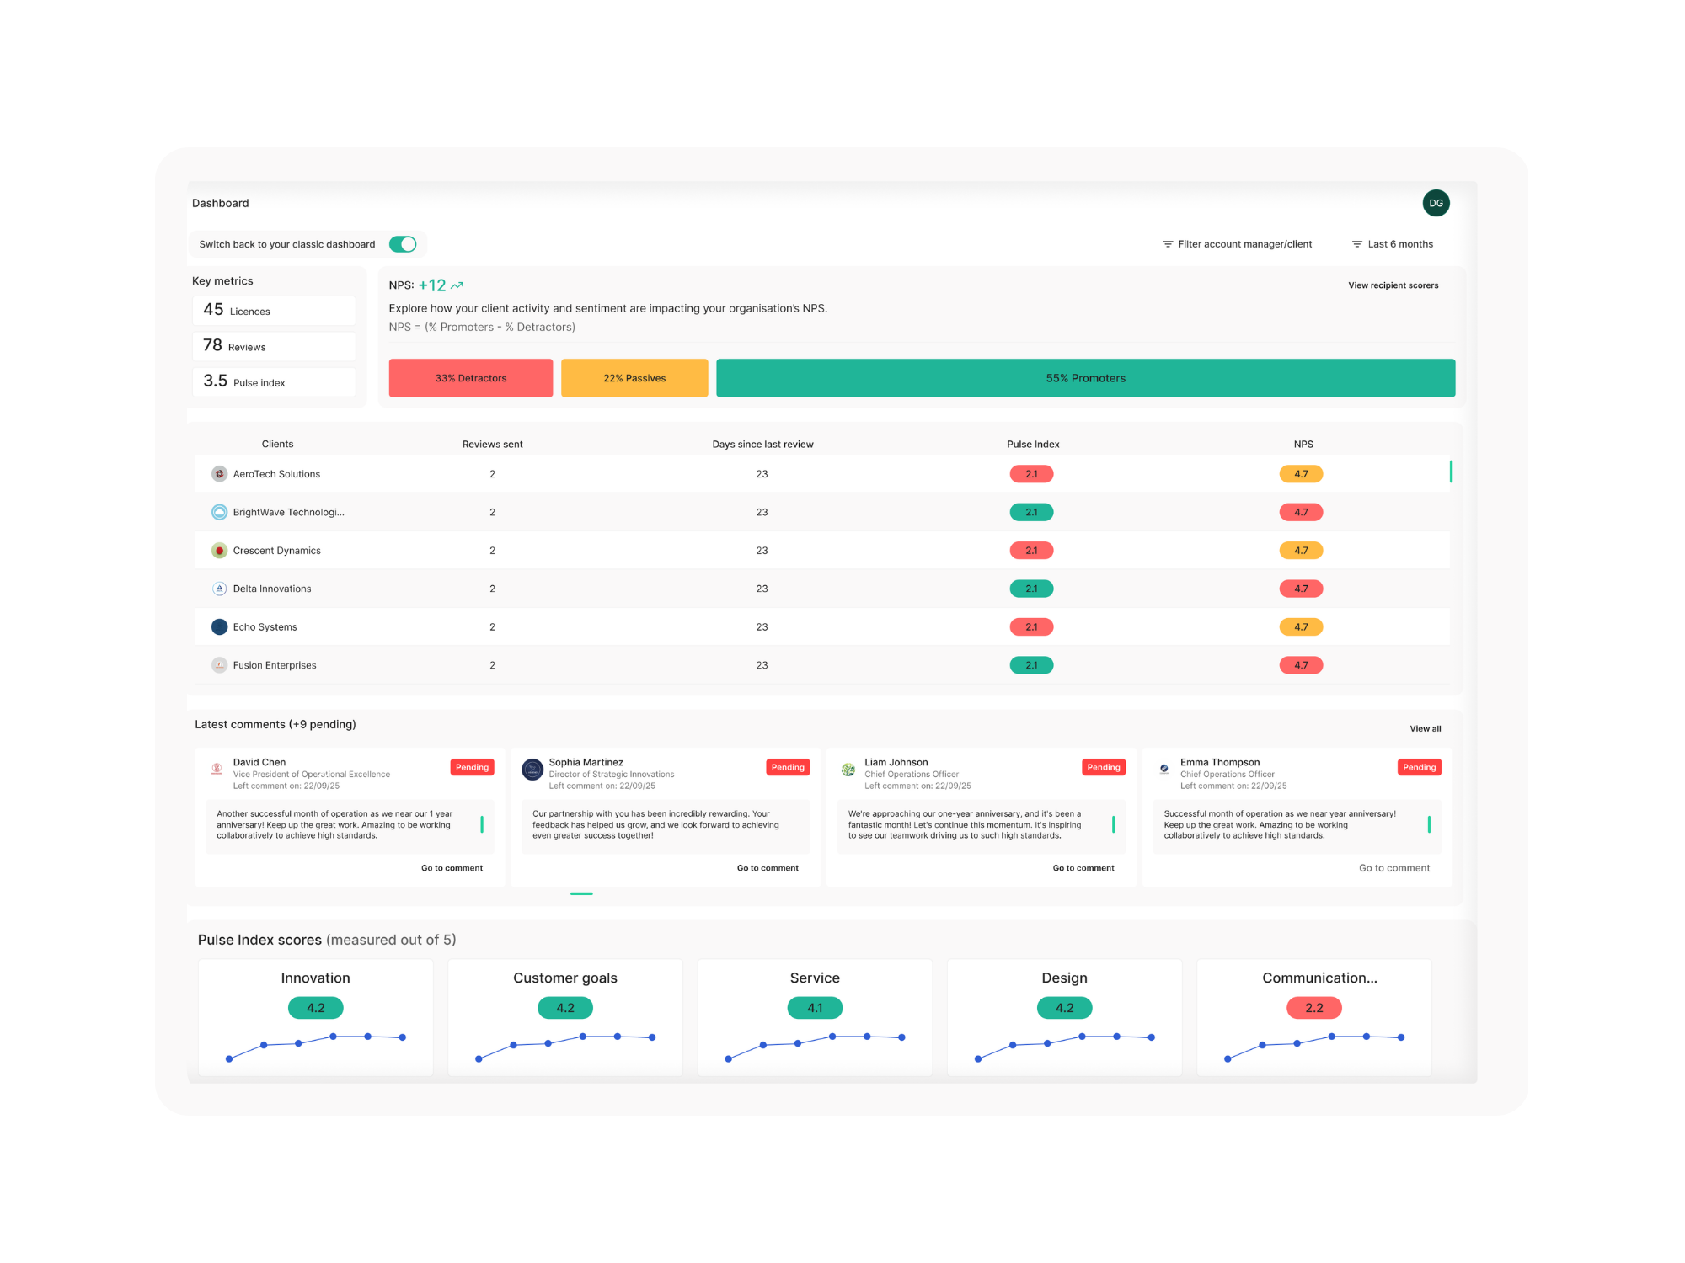Click the Customer goals 4.2 score badge
Image resolution: width=1685 pixels, height=1263 pixels.
pyautogui.click(x=565, y=1008)
